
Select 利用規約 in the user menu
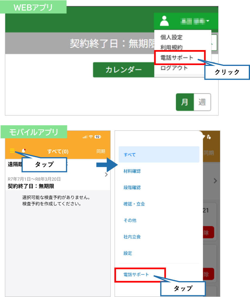pyautogui.click(x=171, y=47)
